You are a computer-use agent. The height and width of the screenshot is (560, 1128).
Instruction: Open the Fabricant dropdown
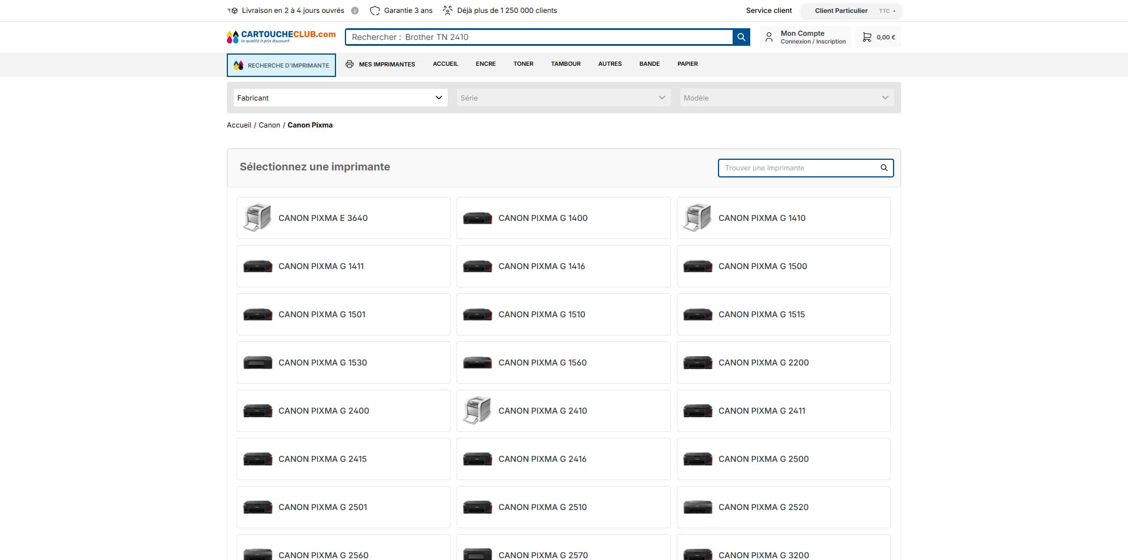coord(341,98)
